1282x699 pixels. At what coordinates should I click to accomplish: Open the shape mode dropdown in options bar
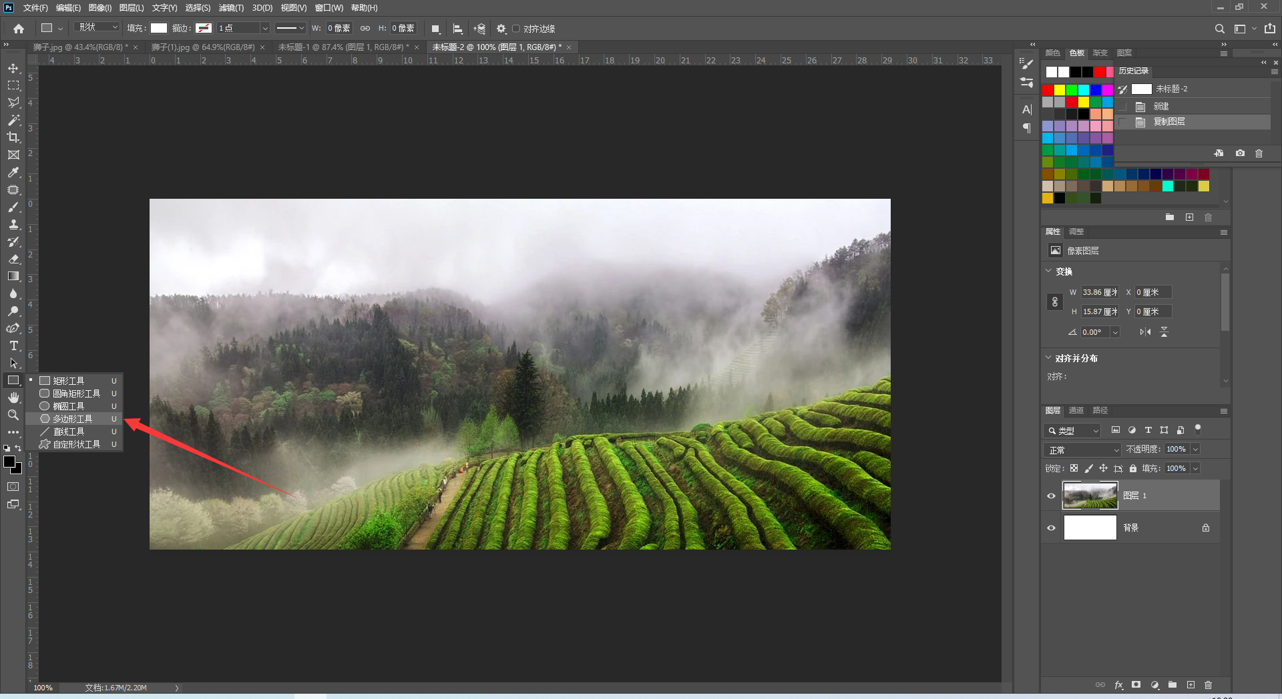tap(97, 27)
